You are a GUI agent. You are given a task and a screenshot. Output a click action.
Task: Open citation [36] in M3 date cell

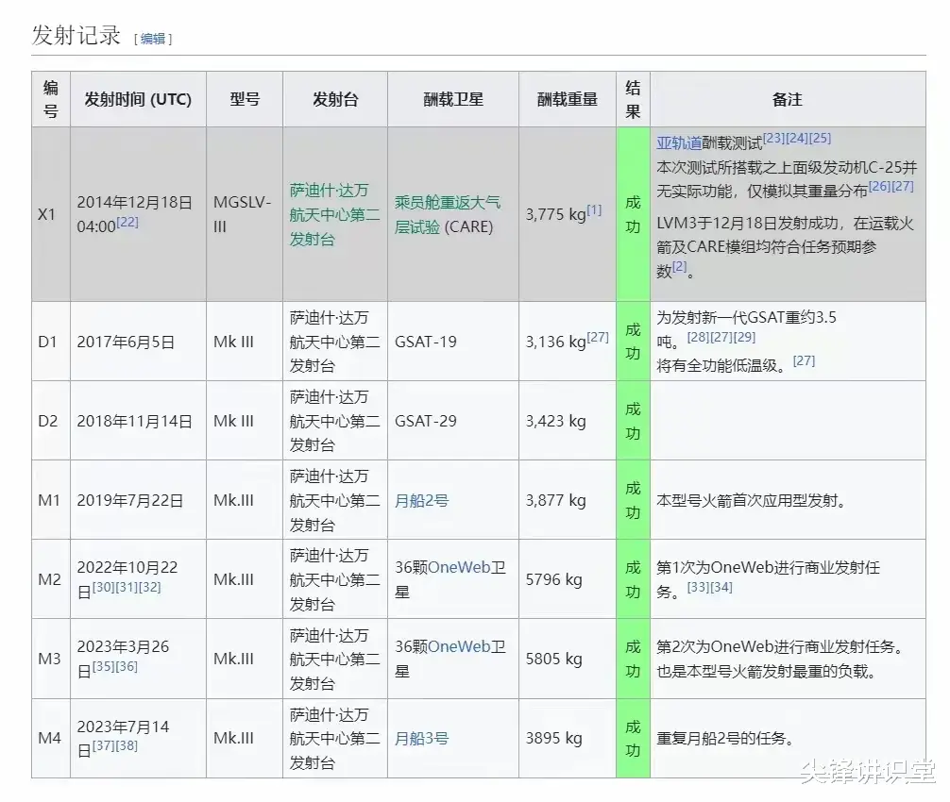tap(127, 666)
